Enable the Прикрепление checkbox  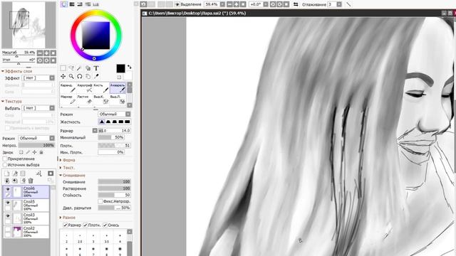pos(5,159)
